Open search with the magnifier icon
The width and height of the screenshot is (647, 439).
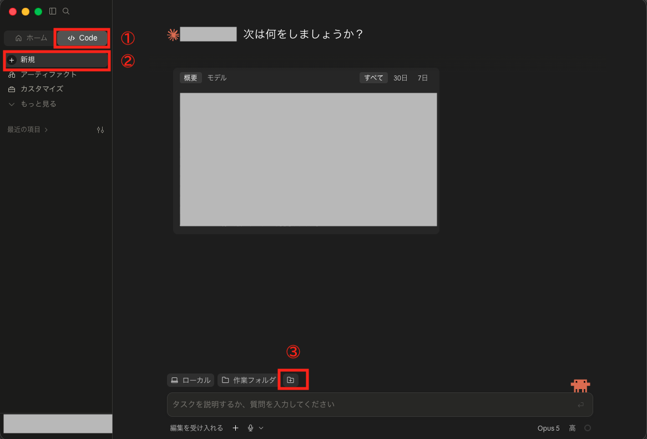pos(66,11)
